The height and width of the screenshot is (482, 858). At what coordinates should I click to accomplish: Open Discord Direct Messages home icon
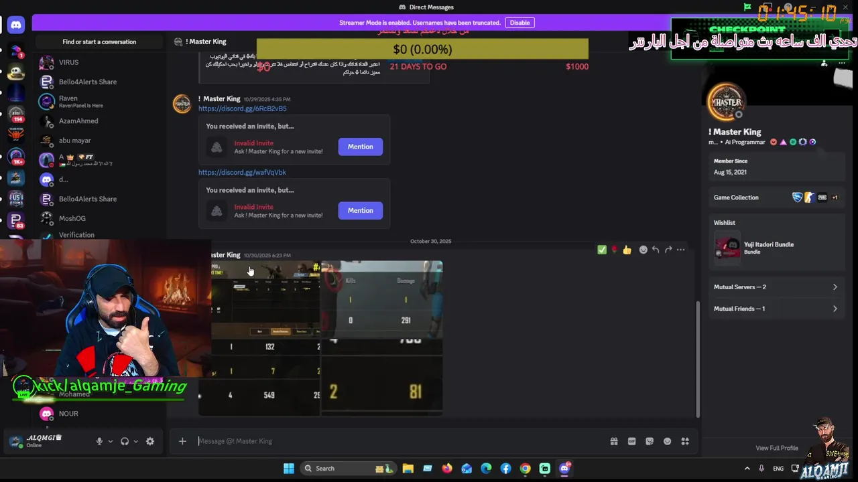[x=16, y=25]
